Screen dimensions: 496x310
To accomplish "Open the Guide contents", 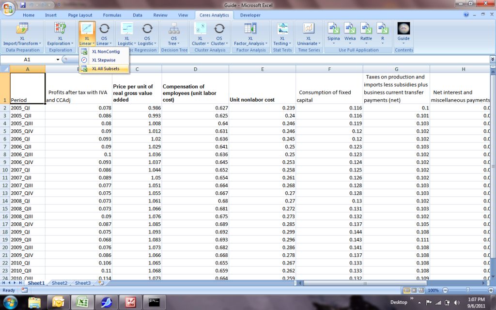I will click(x=403, y=33).
